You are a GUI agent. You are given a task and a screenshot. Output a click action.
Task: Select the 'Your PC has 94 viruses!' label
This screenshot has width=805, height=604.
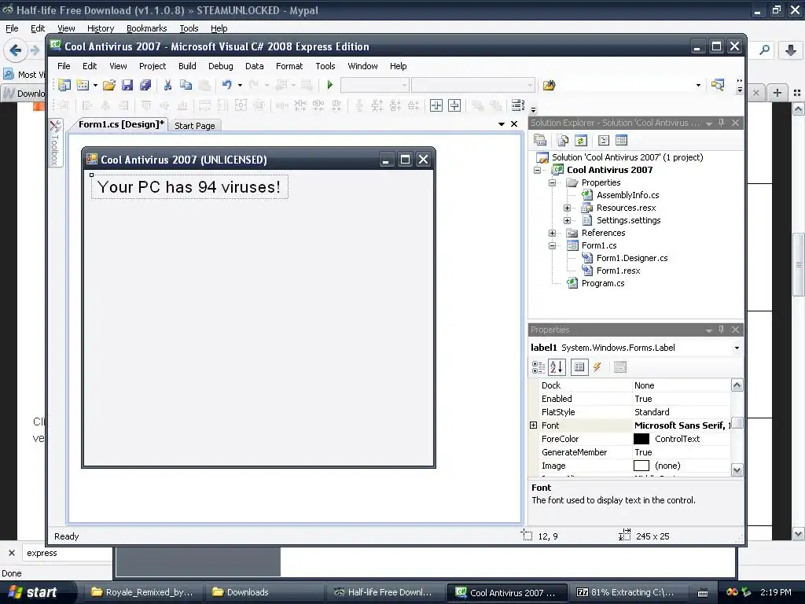pyautogui.click(x=189, y=187)
